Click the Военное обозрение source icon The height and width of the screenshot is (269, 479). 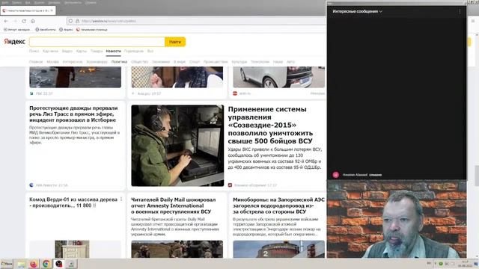[230, 185]
